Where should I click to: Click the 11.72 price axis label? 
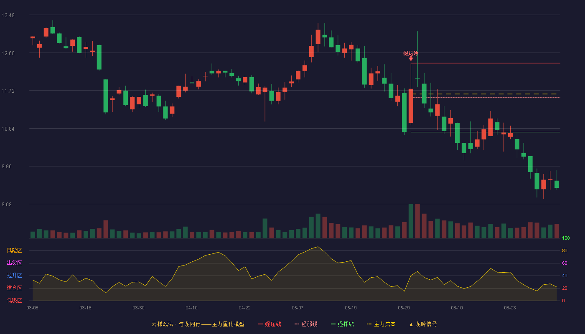8,91
